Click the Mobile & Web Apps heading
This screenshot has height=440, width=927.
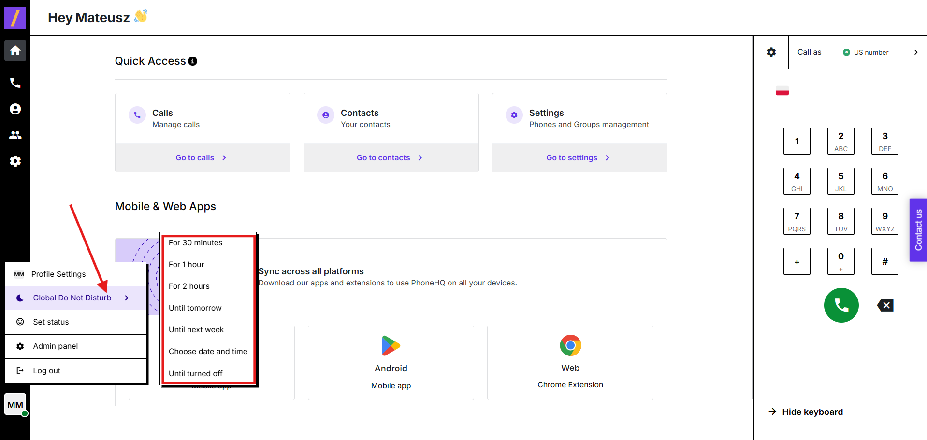165,207
